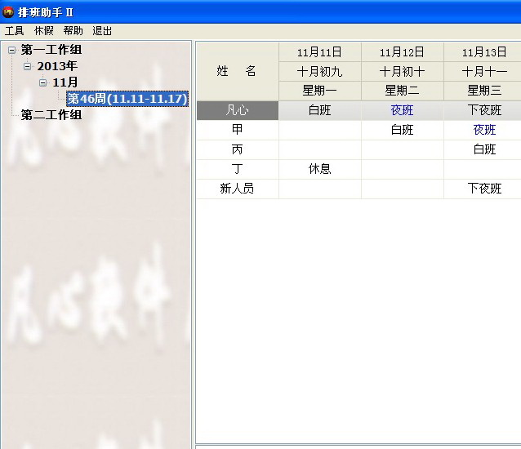The width and height of the screenshot is (521, 449).
Task: Click 甲's 夜班 cell on 11月13日
Action: [483, 130]
